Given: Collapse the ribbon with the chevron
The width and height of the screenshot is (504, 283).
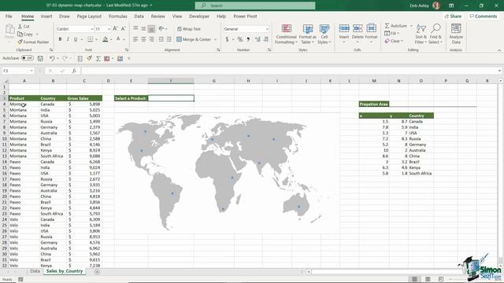Looking at the screenshot, I should click(x=499, y=50).
